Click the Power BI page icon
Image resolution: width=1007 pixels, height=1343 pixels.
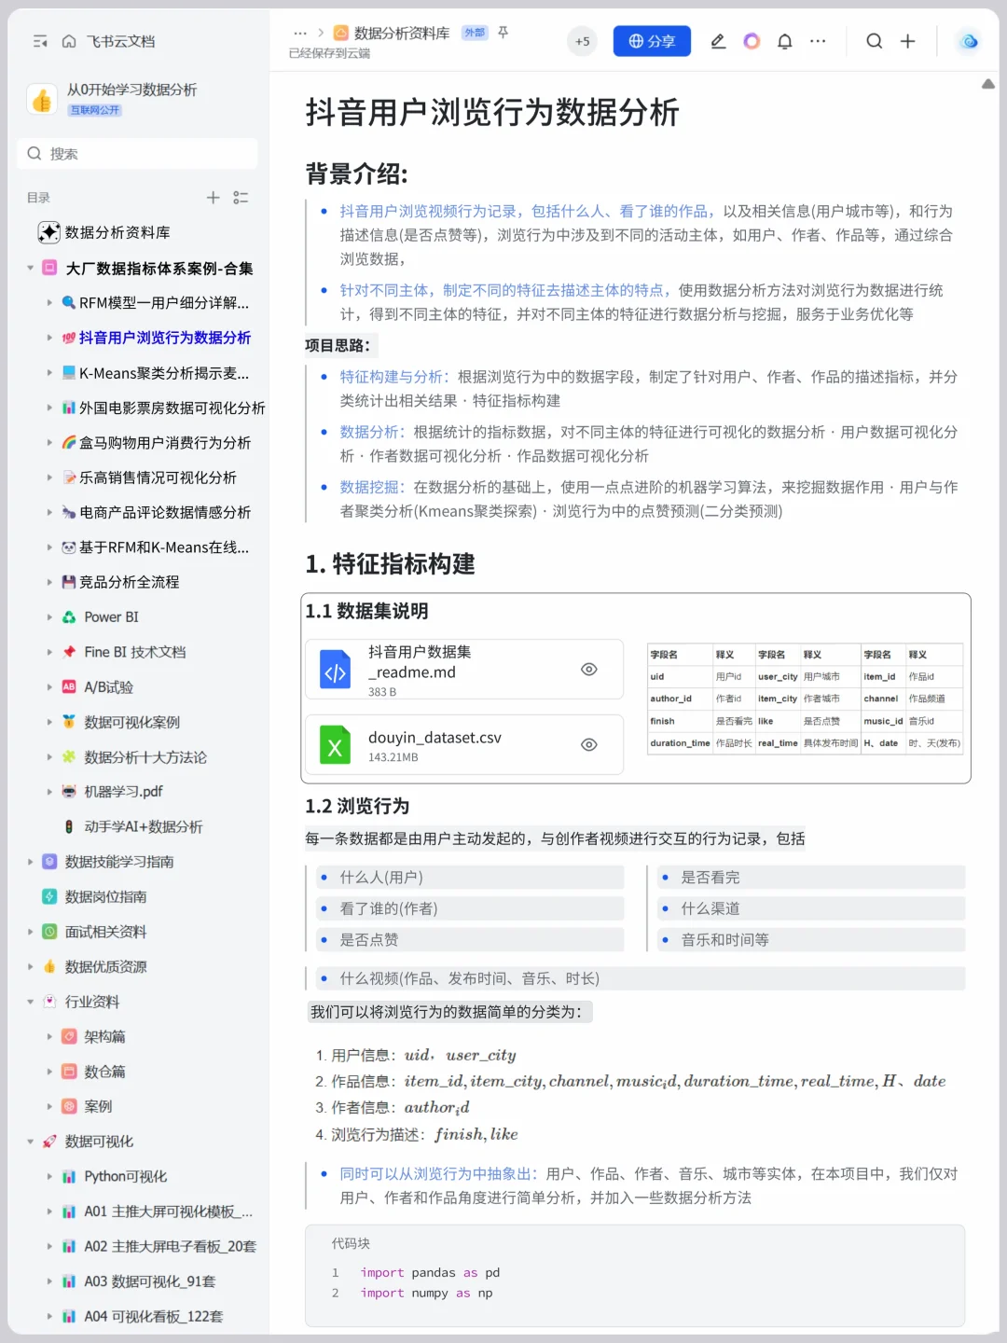[69, 617]
